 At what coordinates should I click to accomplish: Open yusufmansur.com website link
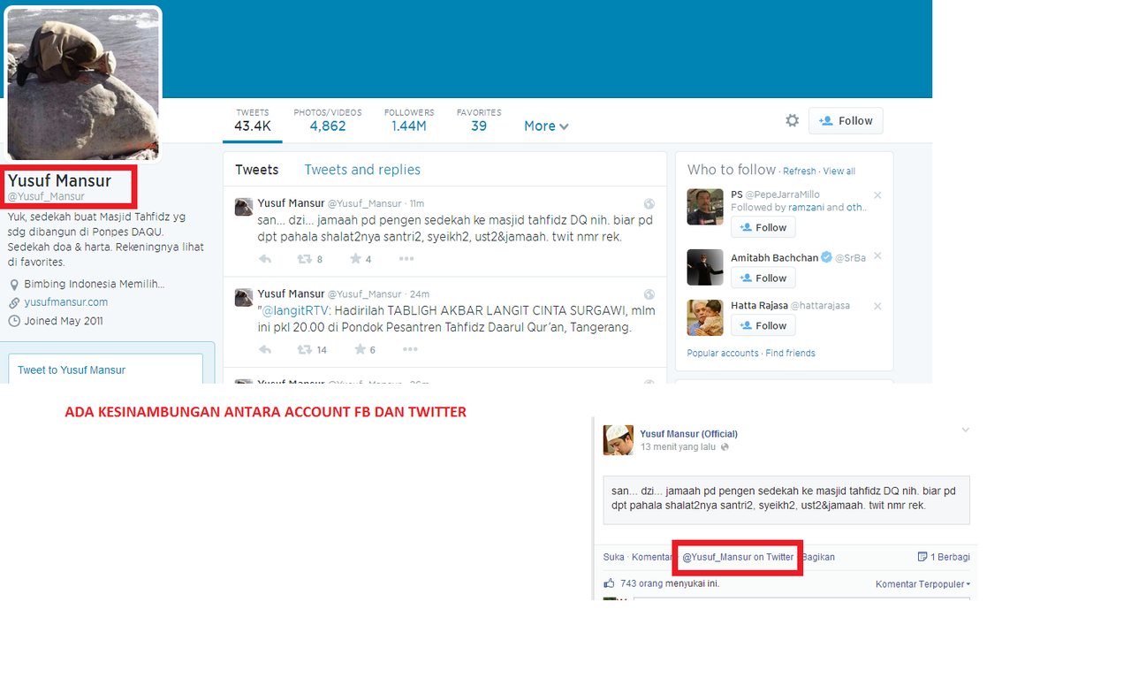66,302
